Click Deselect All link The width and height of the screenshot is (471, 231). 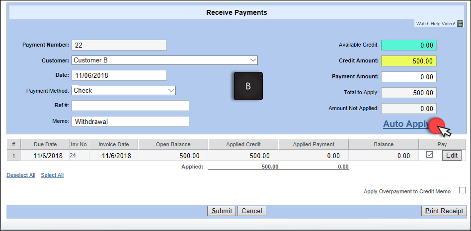[x=21, y=175]
